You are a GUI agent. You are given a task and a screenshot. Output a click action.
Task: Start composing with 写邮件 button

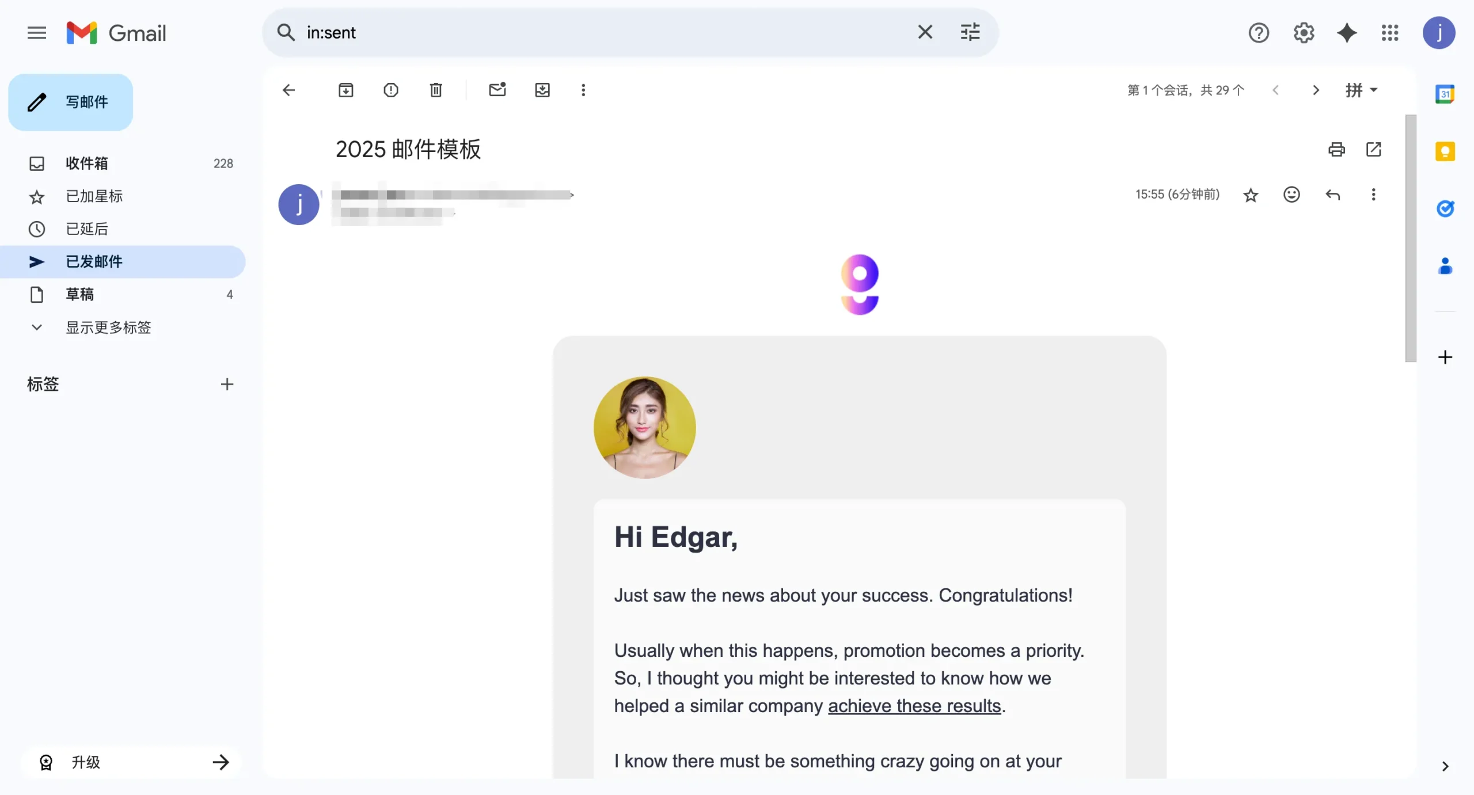(x=70, y=102)
